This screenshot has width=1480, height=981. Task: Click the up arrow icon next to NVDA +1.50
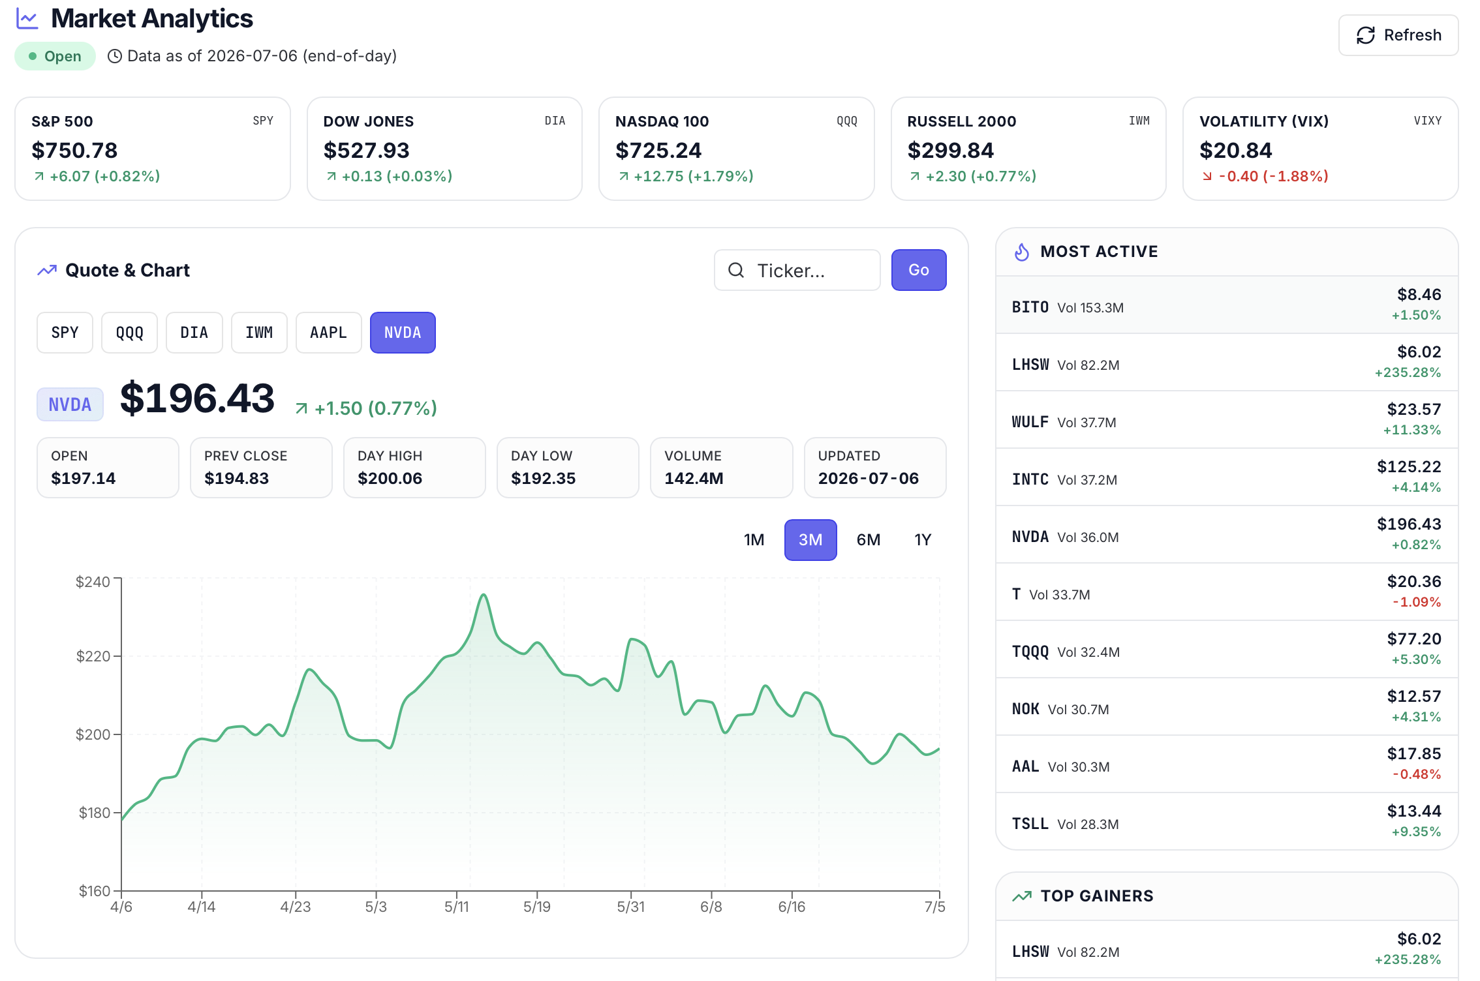(x=301, y=408)
